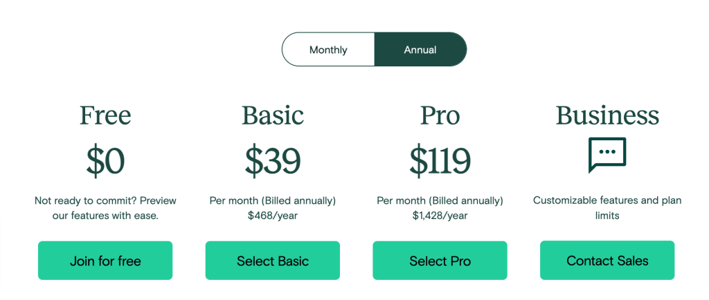This screenshot has height=300, width=709.
Task: Click Basic's "Per month (Billed annually)" text
Action: click(x=273, y=200)
